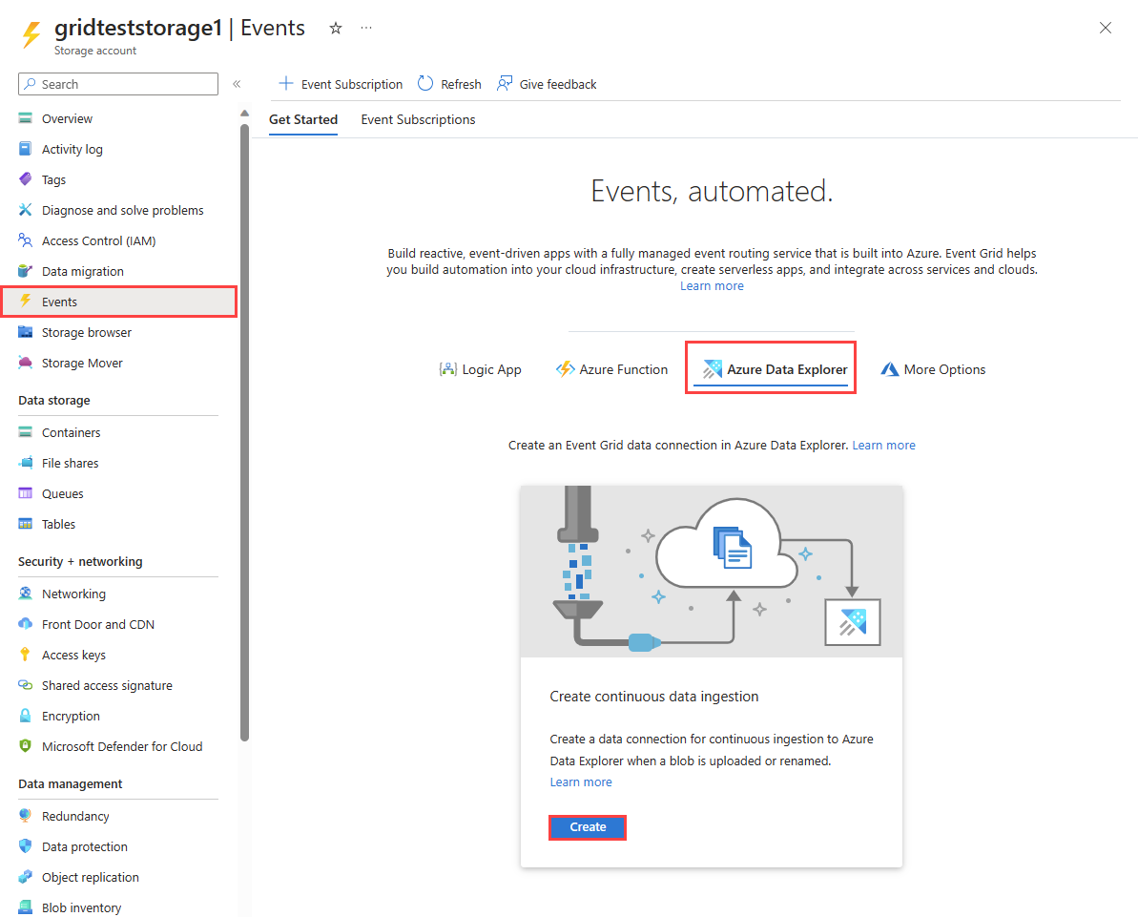1138x917 pixels.
Task: Open Access keys
Action: pyautogui.click(x=73, y=655)
